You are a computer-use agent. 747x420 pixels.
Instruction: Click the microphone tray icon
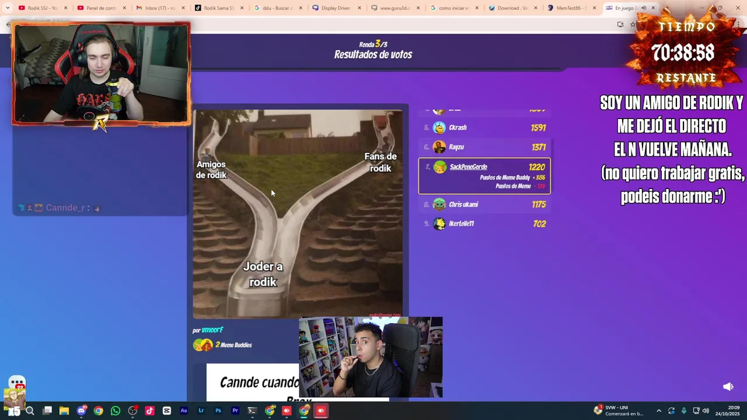(683, 411)
